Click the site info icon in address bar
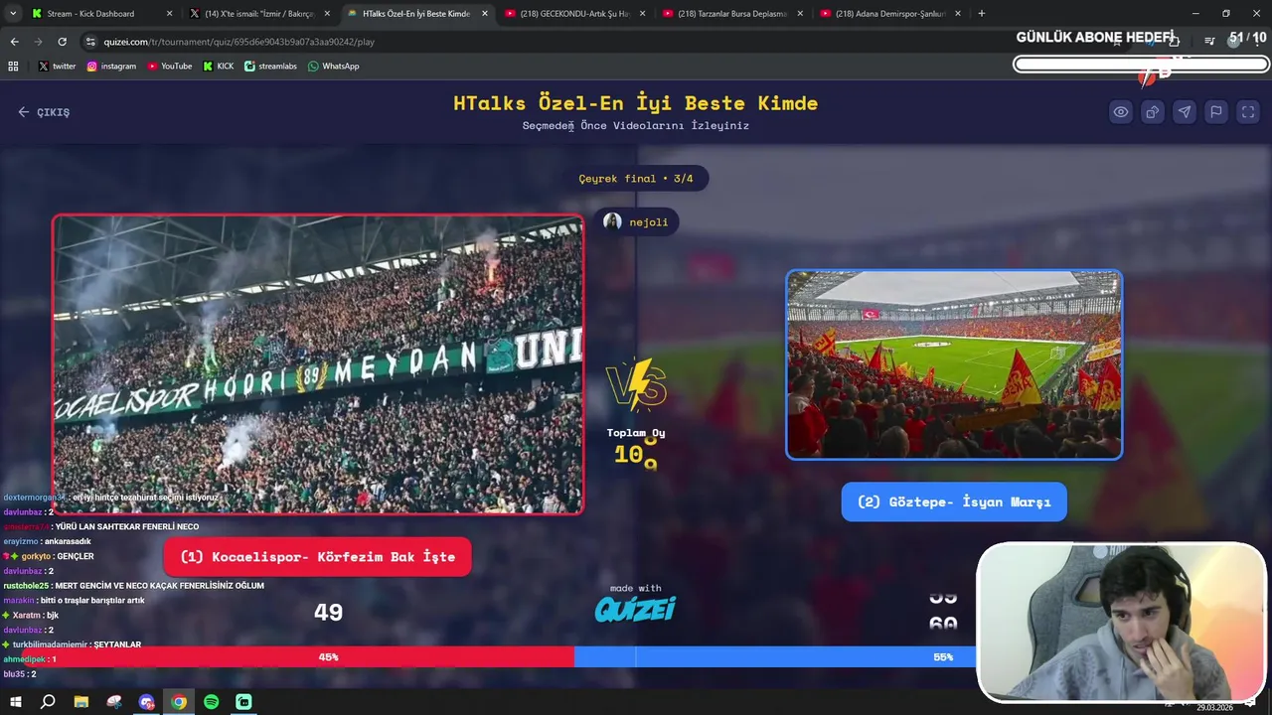The image size is (1272, 715). click(90, 42)
